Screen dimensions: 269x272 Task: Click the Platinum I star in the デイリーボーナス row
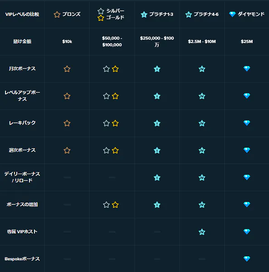(x=157, y=177)
